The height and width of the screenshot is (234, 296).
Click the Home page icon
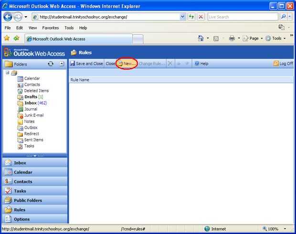pos(201,38)
